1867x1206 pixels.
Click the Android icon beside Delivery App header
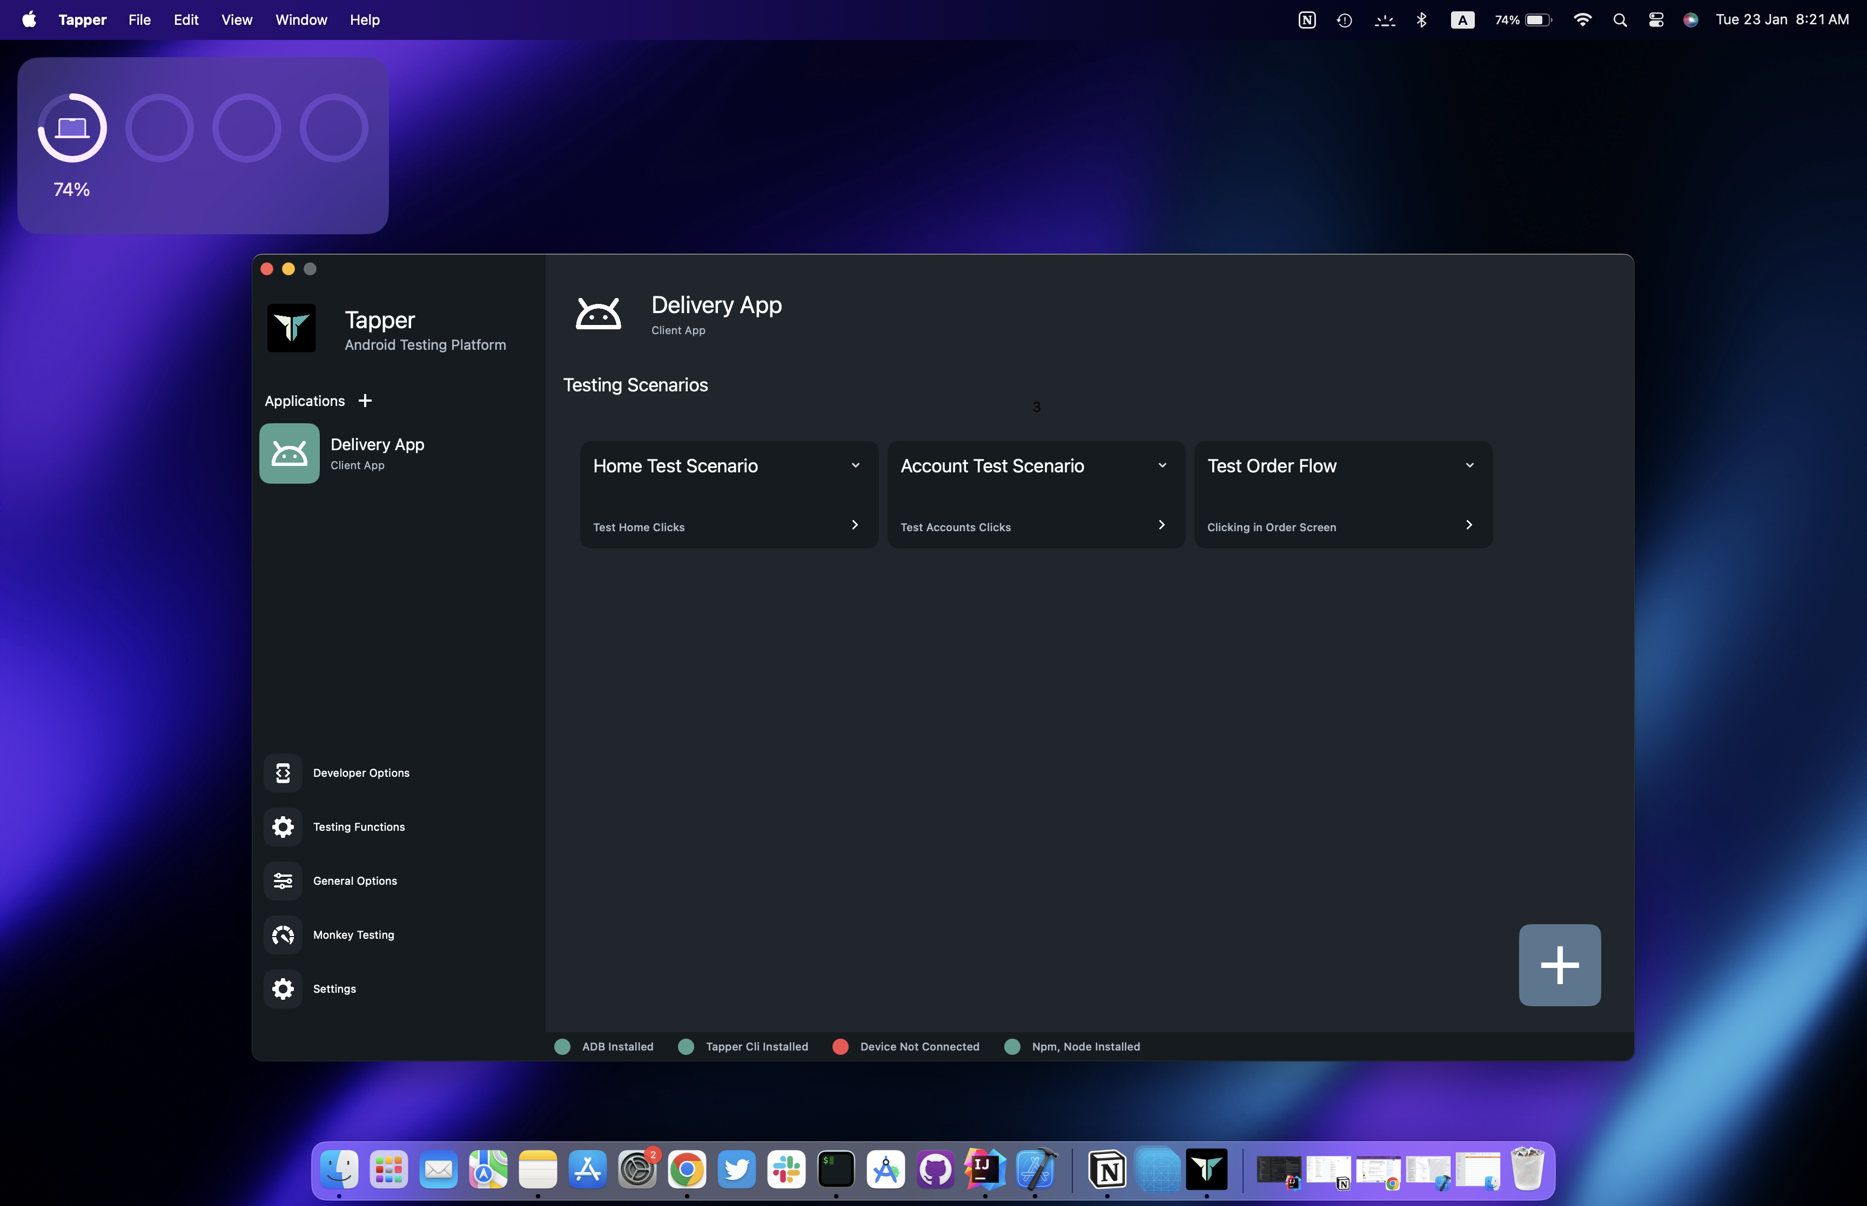599,314
